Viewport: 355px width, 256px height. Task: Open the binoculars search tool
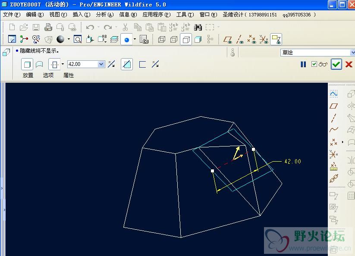click(198, 27)
